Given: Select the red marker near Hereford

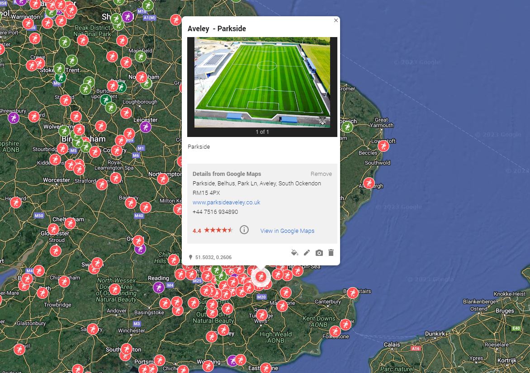Looking at the screenshot, I should click(x=16, y=203).
